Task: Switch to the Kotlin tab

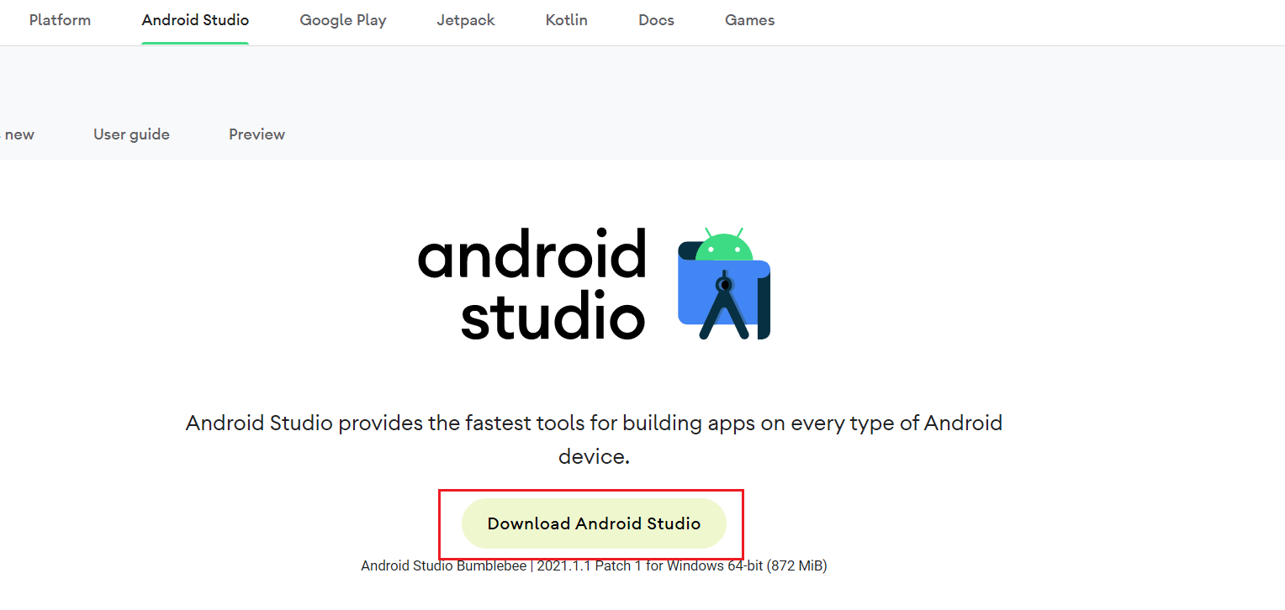Action: pyautogui.click(x=567, y=20)
